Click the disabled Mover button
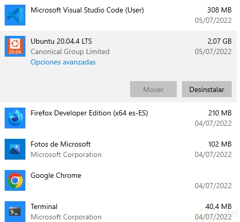This screenshot has width=240, height=222. (153, 89)
